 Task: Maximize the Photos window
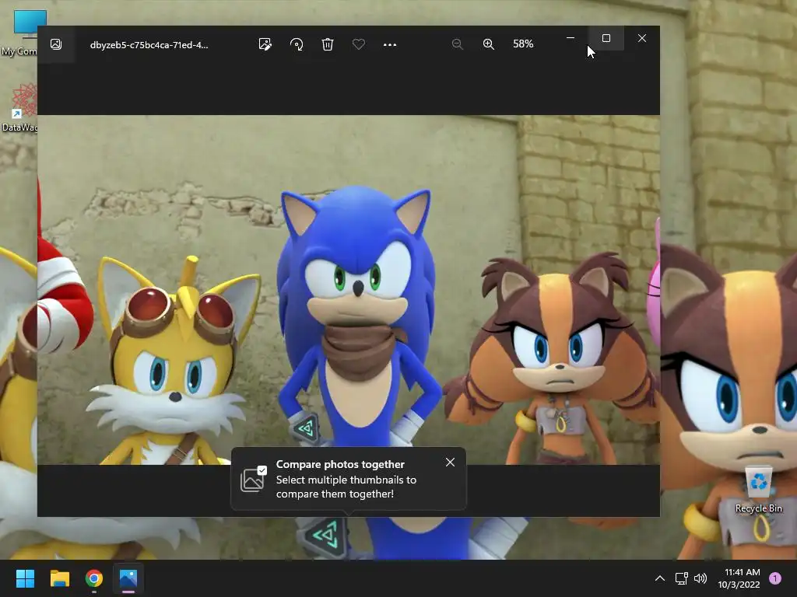[x=606, y=38]
